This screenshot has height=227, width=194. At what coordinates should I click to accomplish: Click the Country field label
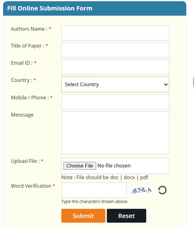(21, 80)
